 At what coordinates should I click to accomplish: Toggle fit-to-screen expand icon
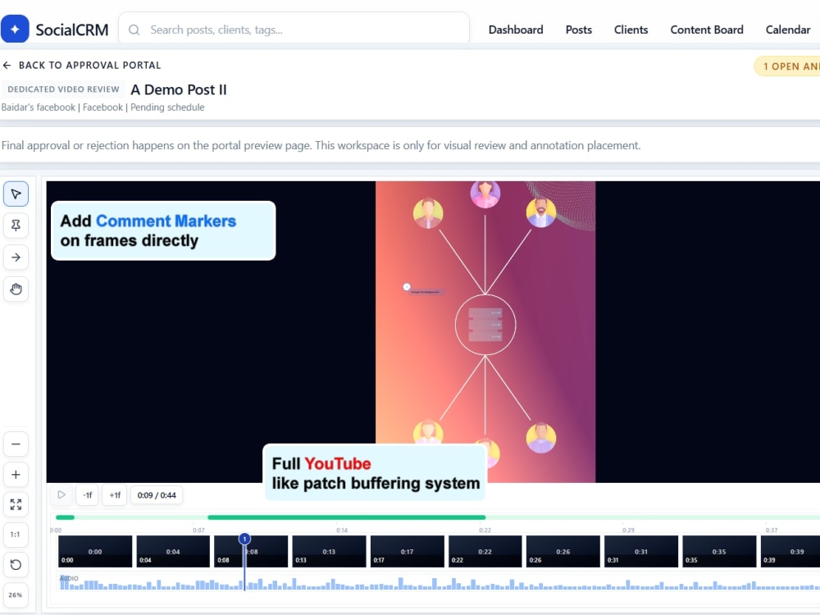coord(16,504)
